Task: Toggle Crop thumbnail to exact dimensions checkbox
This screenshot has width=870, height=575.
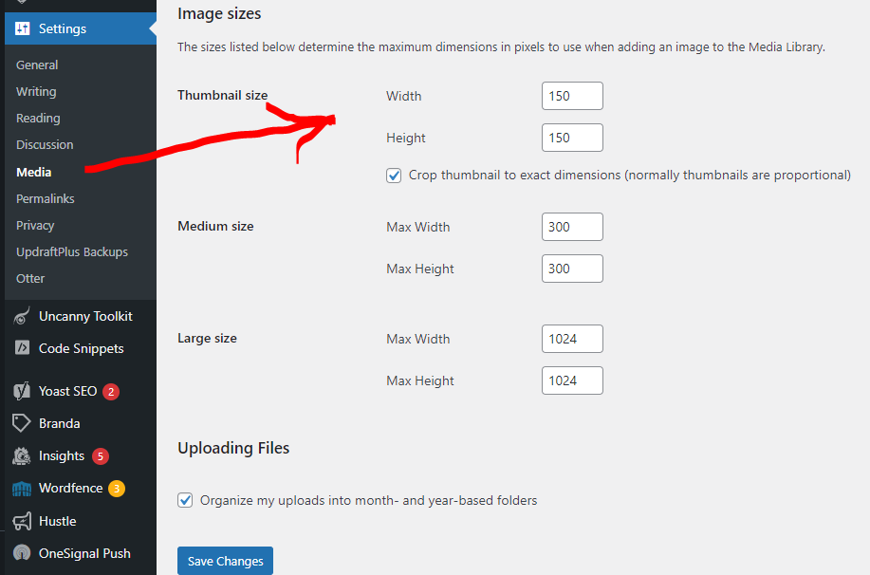Action: [x=394, y=176]
